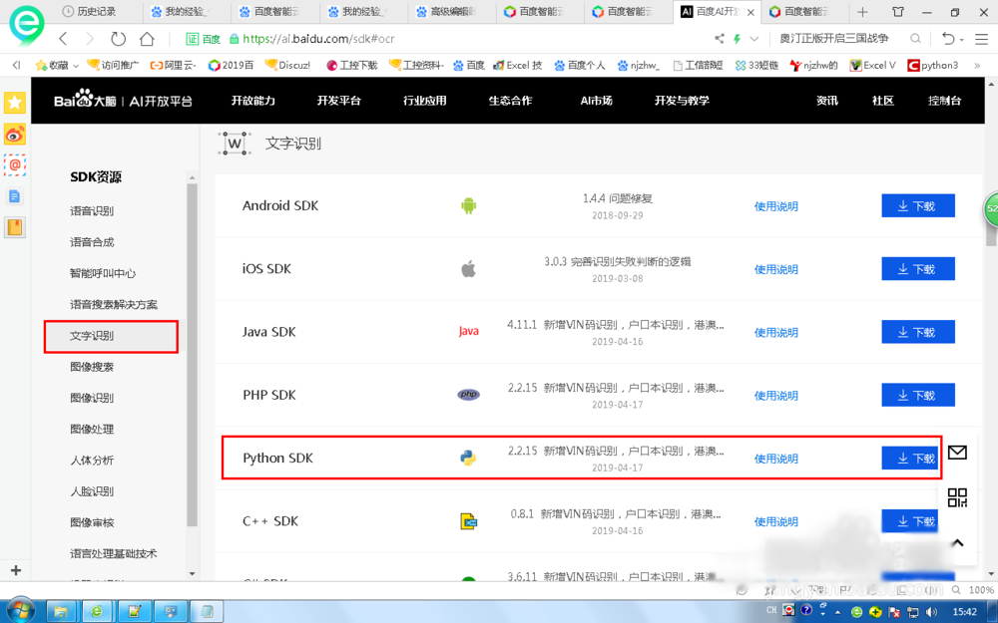Click the skin shirt icon in title bar
The height and width of the screenshot is (623, 998).
897,12
